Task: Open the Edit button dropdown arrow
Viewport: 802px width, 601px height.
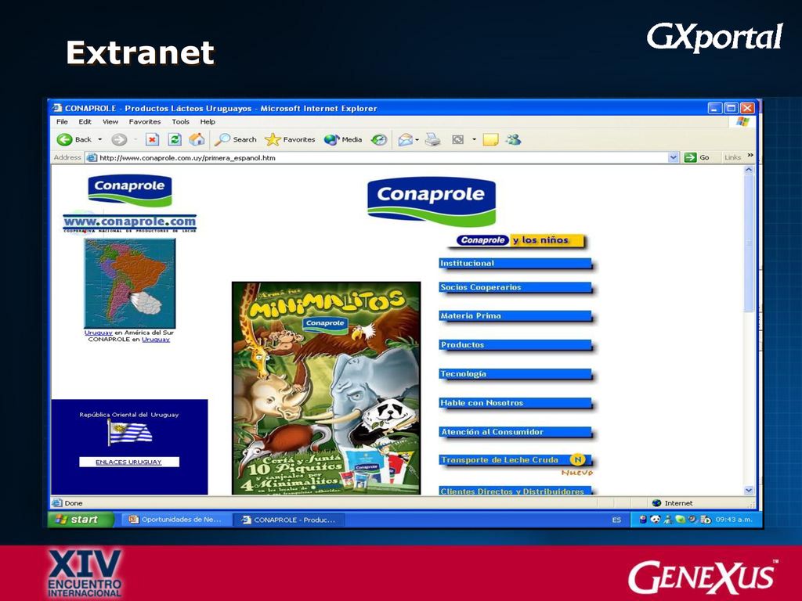Action: [x=474, y=139]
